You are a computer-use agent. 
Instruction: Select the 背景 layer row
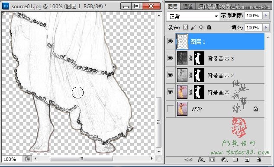pos(215,109)
